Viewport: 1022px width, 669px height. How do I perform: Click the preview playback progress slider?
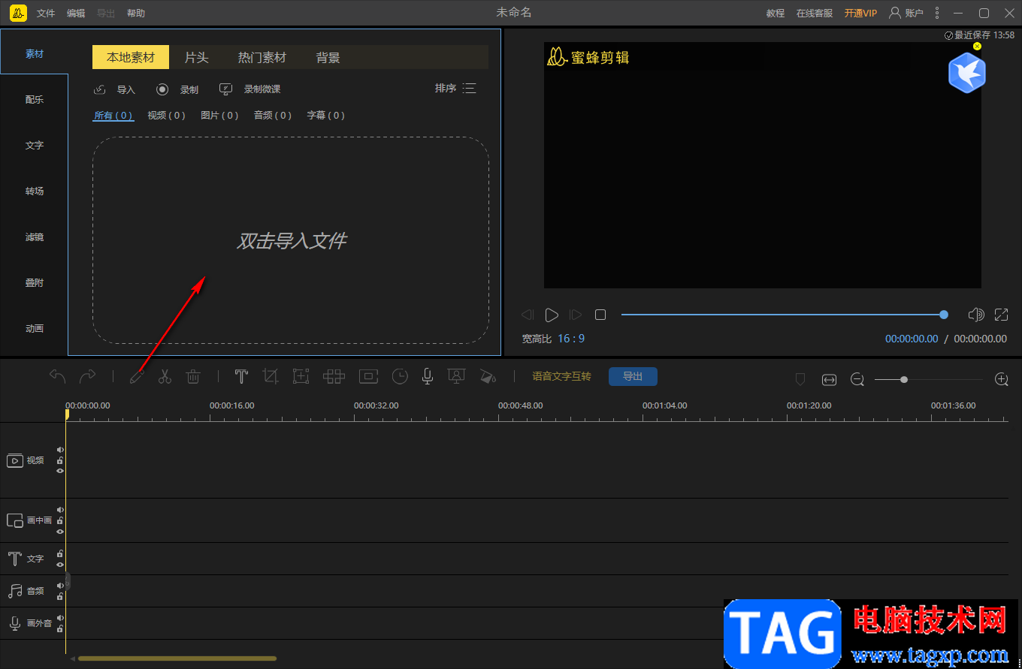coord(782,315)
